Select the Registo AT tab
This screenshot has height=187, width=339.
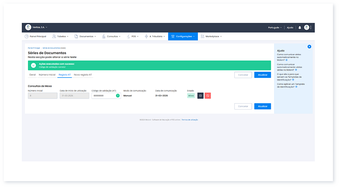pyautogui.click(x=65, y=75)
